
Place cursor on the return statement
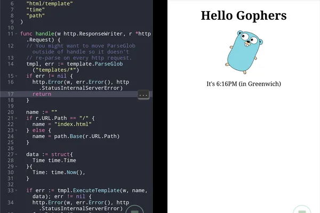pos(42,94)
